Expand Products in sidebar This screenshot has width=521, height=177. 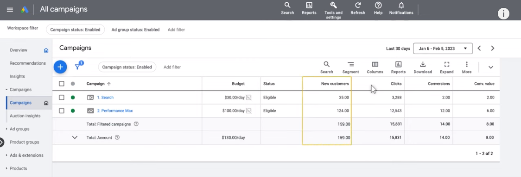pyautogui.click(x=6, y=168)
